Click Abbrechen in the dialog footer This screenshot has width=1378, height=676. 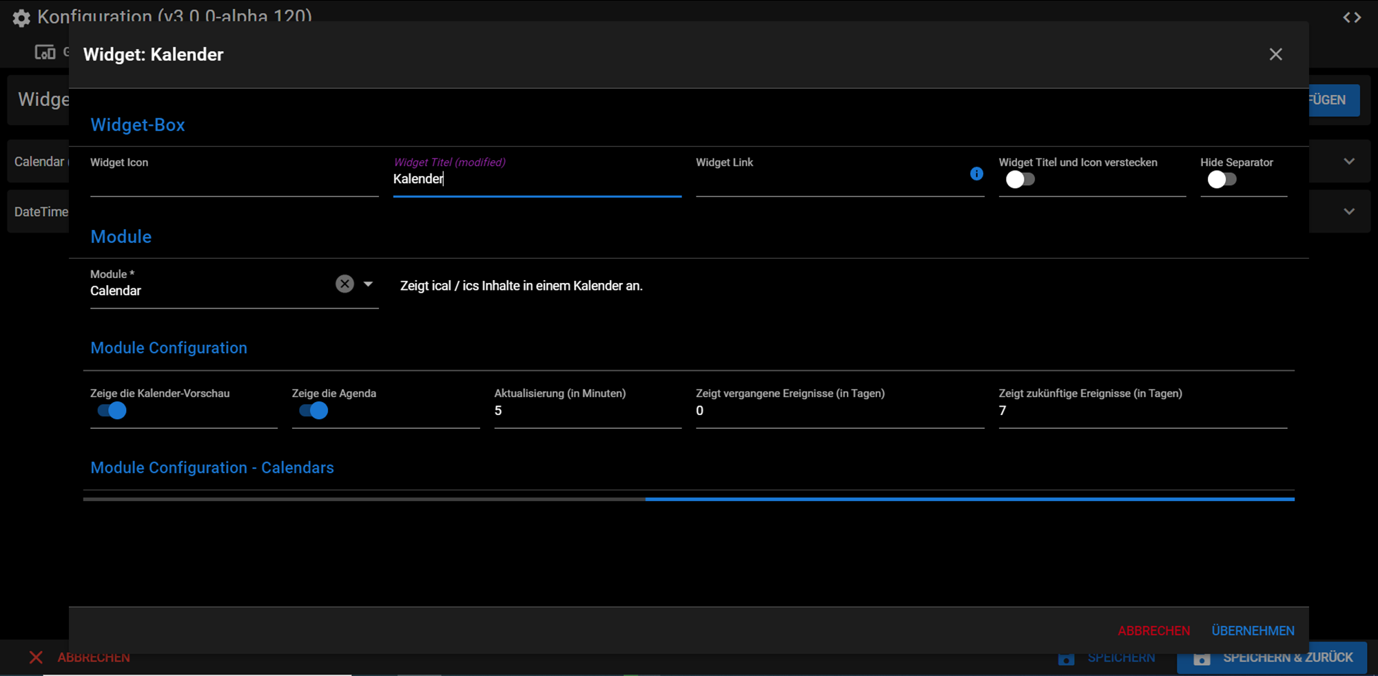click(1153, 631)
